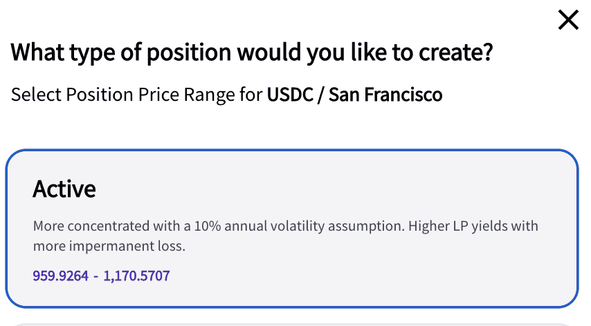Image resolution: width=591 pixels, height=326 pixels.
Task: Click the blue border of Active card
Action: (x=292, y=151)
